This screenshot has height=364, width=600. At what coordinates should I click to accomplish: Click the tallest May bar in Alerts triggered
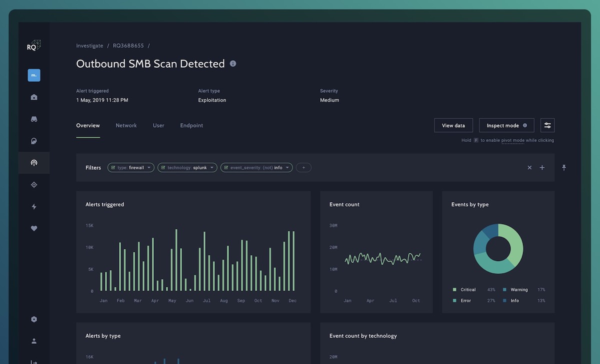176,260
